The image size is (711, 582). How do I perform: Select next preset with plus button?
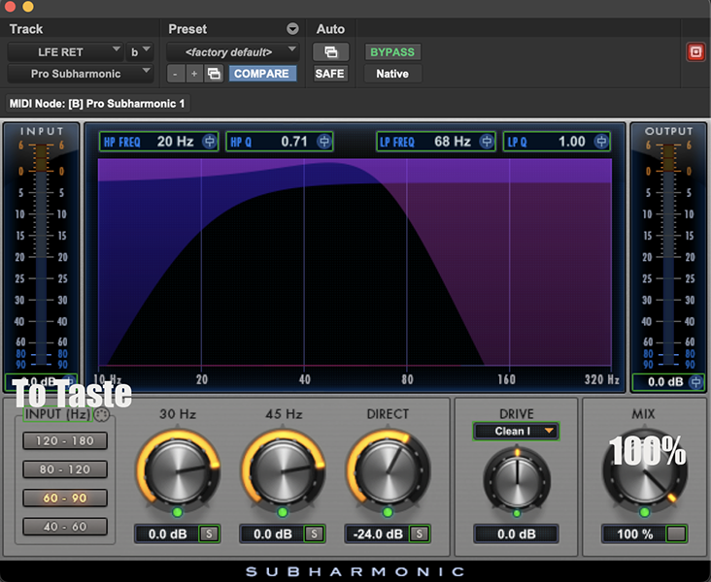tap(194, 74)
